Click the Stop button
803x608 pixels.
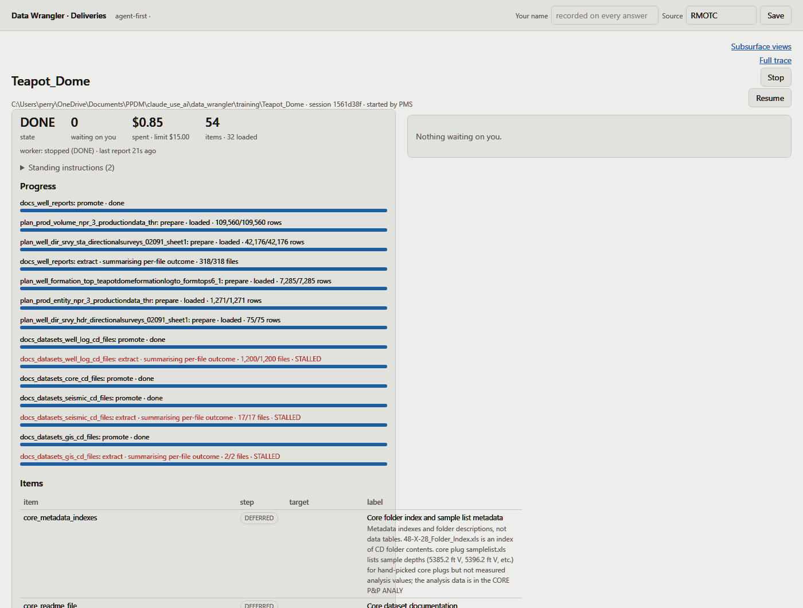(775, 77)
